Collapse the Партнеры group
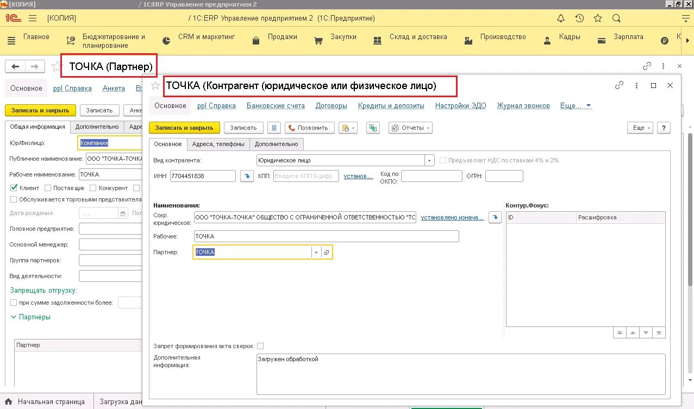 [30, 317]
